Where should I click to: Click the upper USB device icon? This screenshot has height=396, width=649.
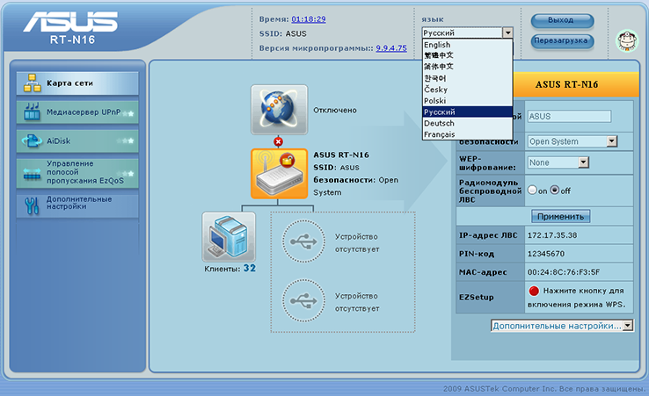(303, 241)
